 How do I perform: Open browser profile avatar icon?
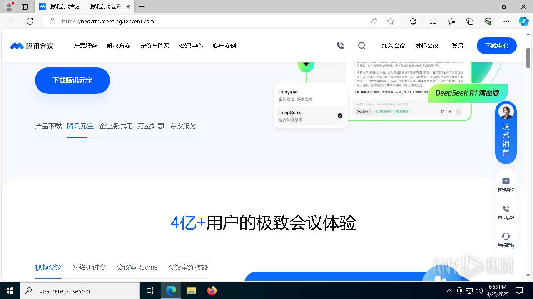coord(9,7)
